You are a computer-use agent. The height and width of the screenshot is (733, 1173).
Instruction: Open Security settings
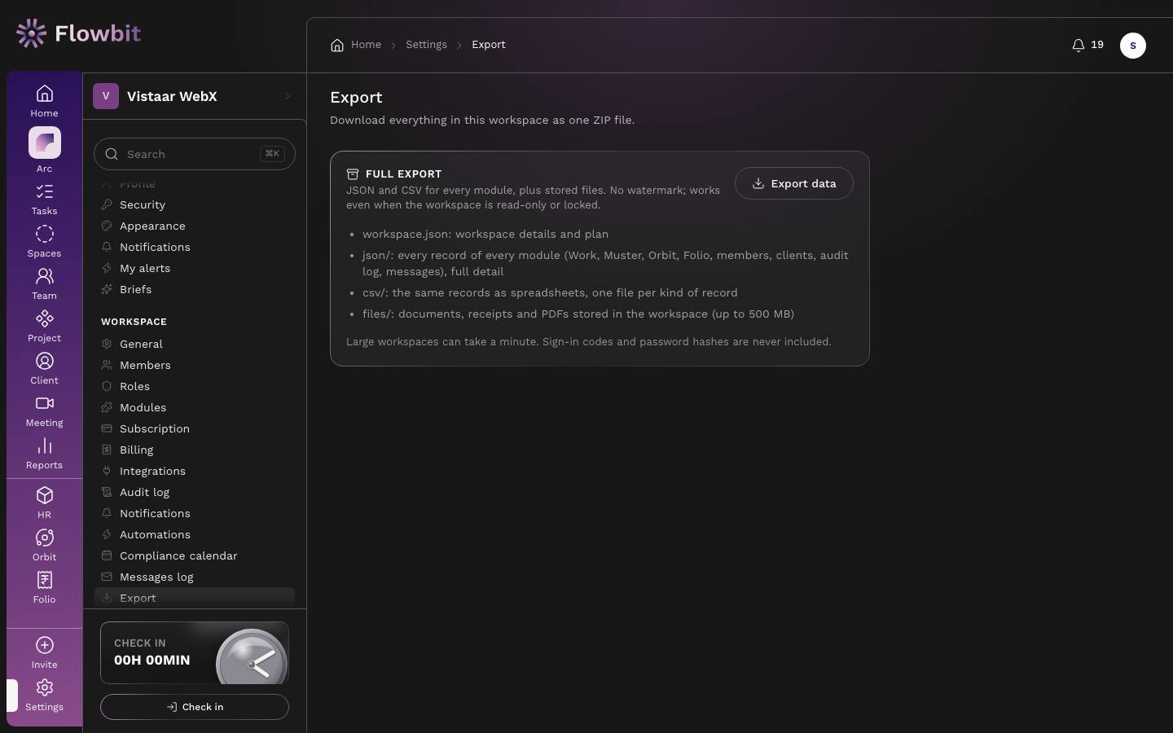pyautogui.click(x=195, y=205)
